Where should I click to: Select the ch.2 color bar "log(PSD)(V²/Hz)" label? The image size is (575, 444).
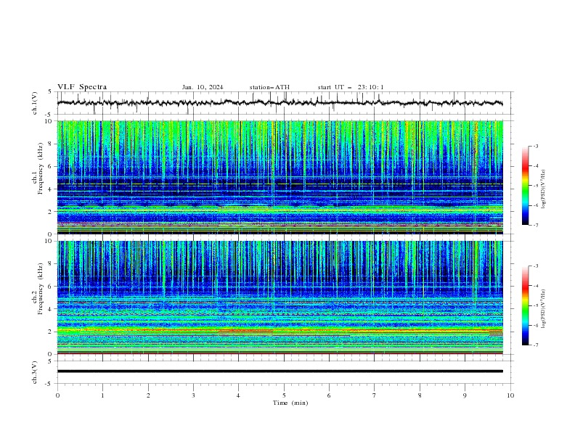coord(544,309)
